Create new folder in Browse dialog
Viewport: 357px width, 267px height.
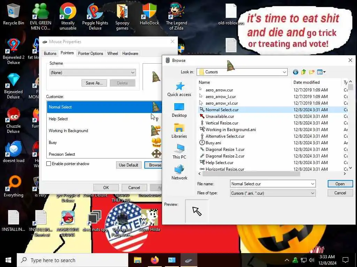click(x=312, y=72)
